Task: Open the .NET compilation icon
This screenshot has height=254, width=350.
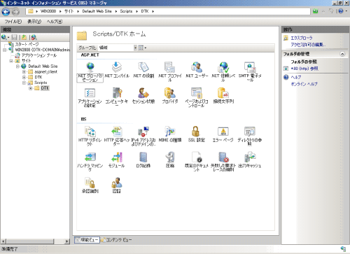Action: pos(117,69)
